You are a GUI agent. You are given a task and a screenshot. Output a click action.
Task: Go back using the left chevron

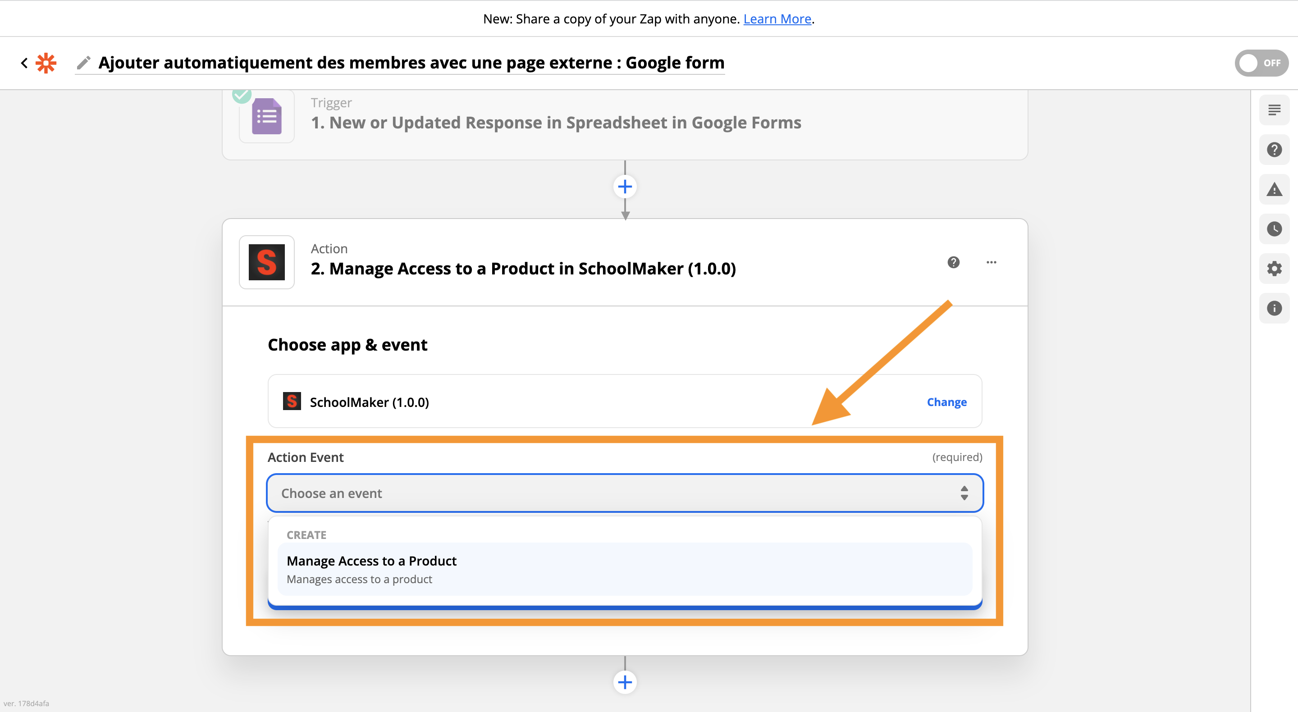click(24, 63)
